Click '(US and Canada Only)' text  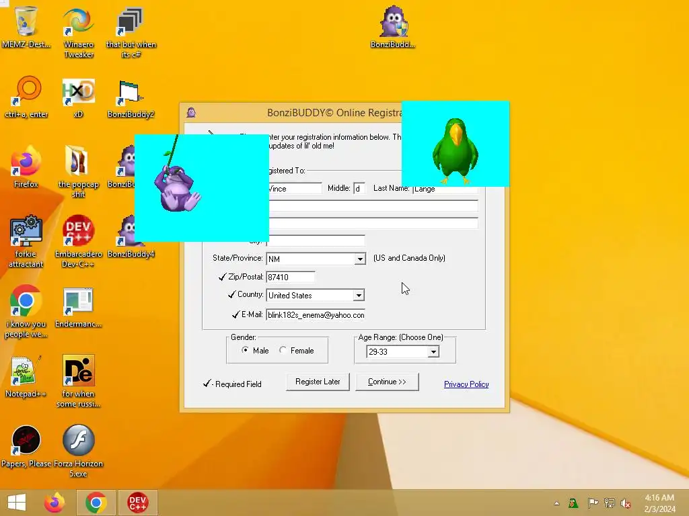pyautogui.click(x=409, y=258)
